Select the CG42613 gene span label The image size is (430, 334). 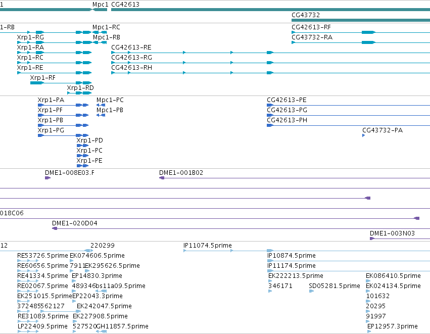click(125, 5)
